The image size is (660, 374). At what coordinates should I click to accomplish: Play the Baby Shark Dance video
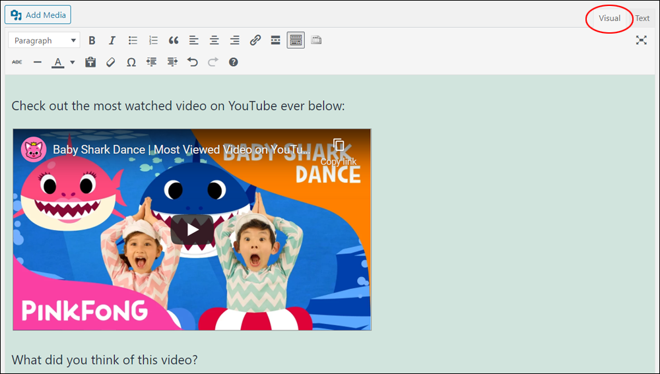(x=192, y=230)
